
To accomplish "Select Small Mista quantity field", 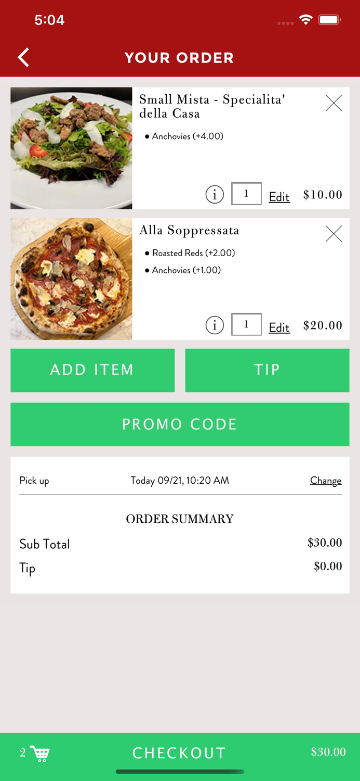I will (246, 194).
